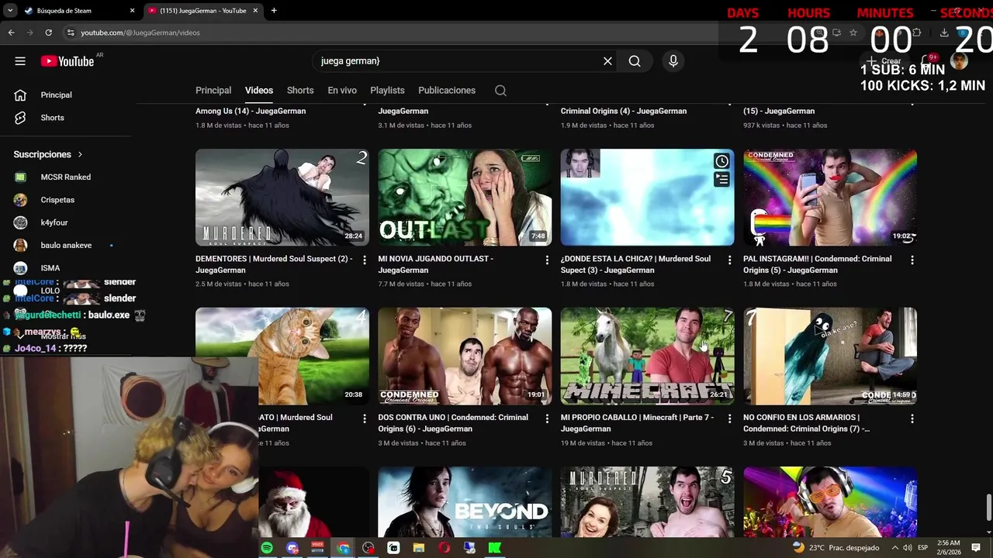Click the volume speaker tray icon
The width and height of the screenshot is (993, 558).
click(908, 548)
